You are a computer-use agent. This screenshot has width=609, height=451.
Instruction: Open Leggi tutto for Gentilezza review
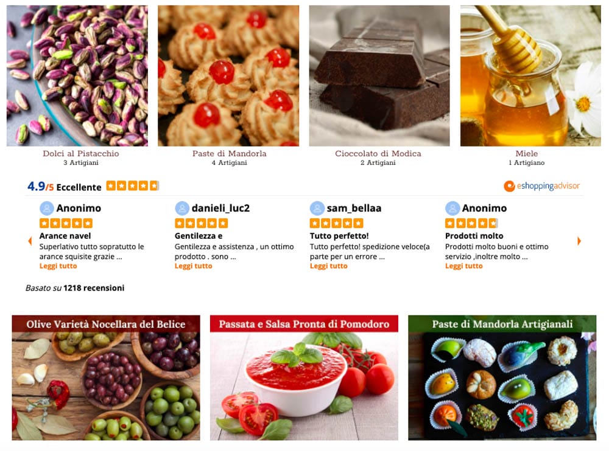tap(194, 266)
